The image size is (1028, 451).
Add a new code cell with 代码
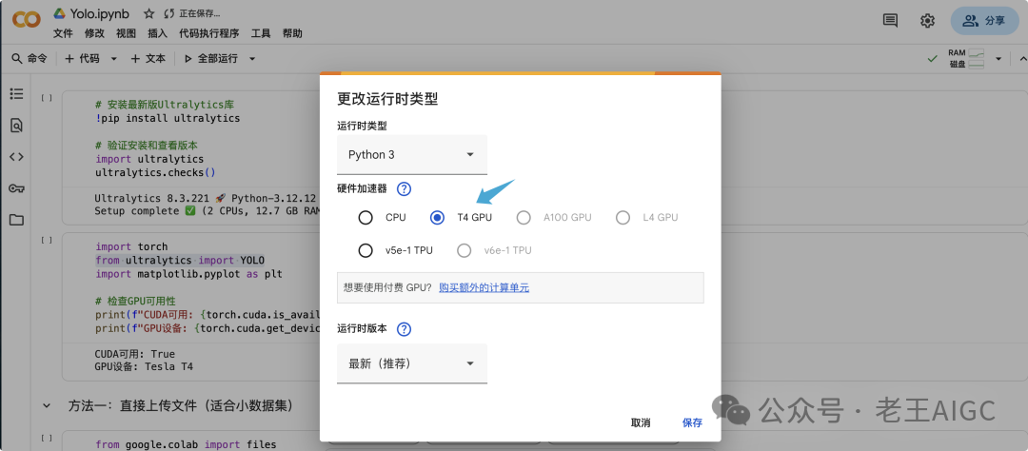pyautogui.click(x=82, y=59)
